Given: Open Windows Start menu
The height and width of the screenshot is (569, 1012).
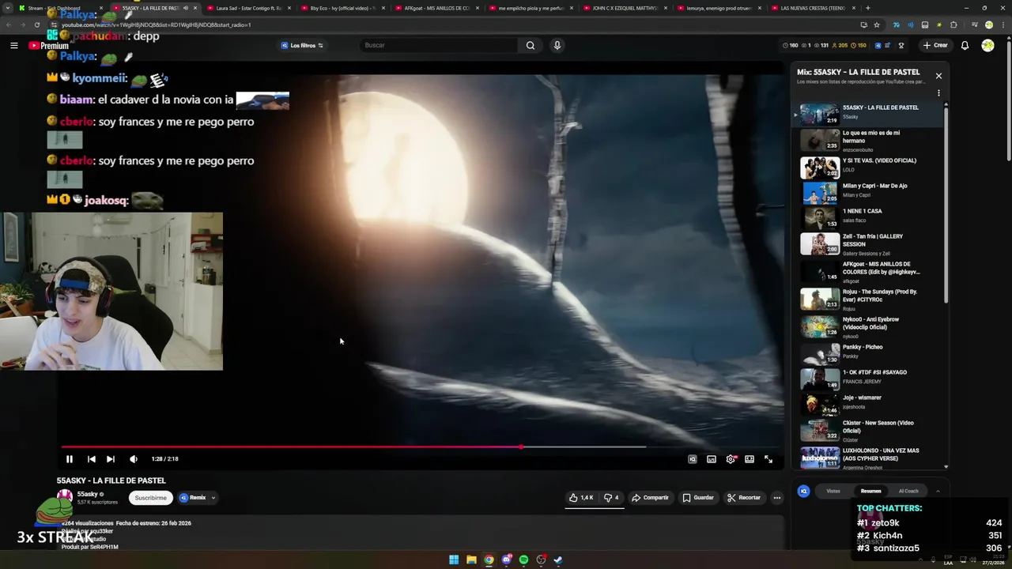Looking at the screenshot, I should (454, 560).
